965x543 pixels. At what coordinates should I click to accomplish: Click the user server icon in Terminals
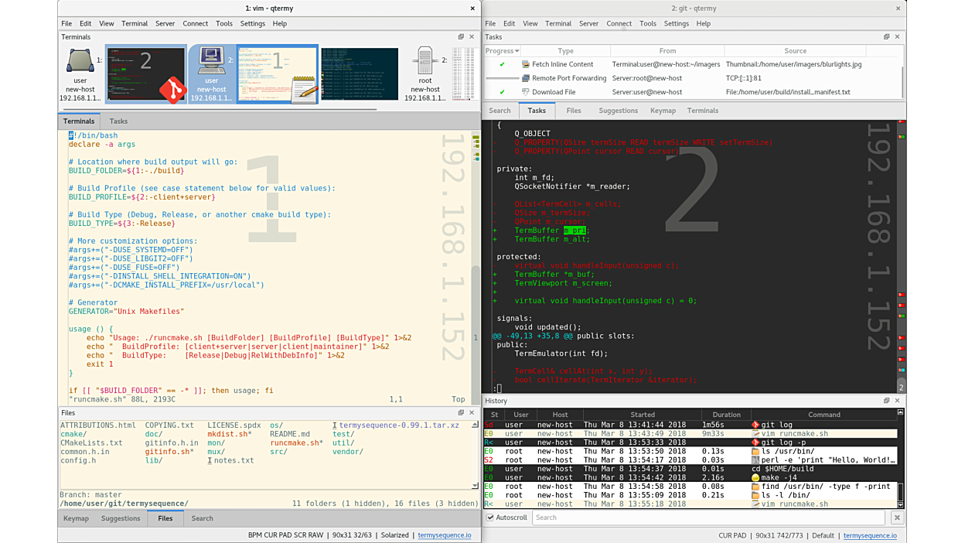click(x=80, y=62)
